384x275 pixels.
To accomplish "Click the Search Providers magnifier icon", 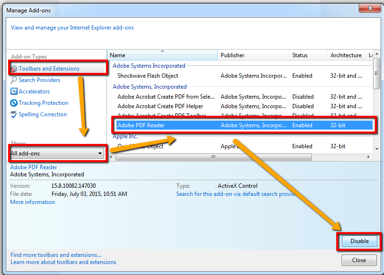I will click(14, 80).
